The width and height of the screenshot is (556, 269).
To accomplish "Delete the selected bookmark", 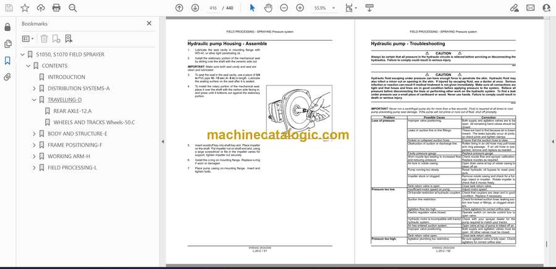I will point(44,39).
